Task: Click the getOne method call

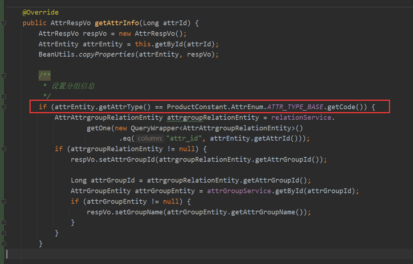Action: 99,128
